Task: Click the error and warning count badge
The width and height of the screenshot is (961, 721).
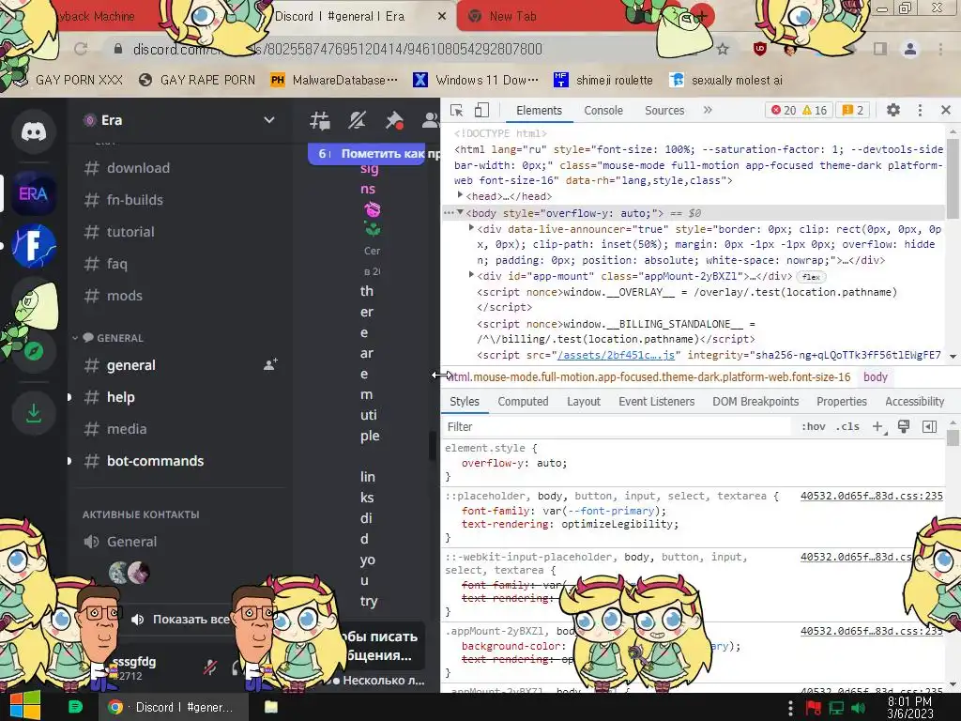Action: pyautogui.click(x=800, y=111)
